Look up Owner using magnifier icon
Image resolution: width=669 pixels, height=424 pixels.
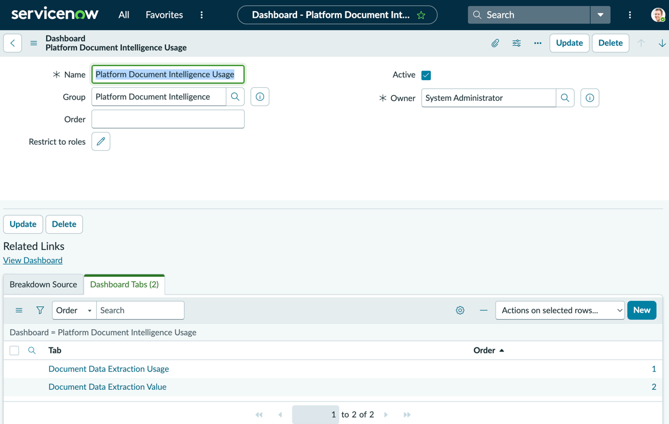pos(565,98)
